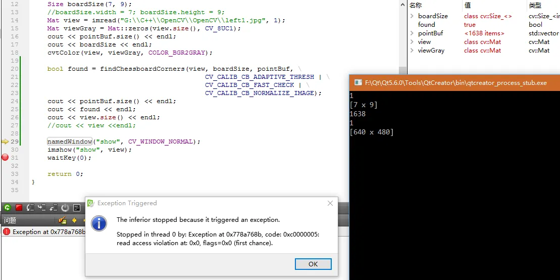560x280 pixels.
Task: Click the Step Into icon in debug toolbar
Action: coord(42,207)
